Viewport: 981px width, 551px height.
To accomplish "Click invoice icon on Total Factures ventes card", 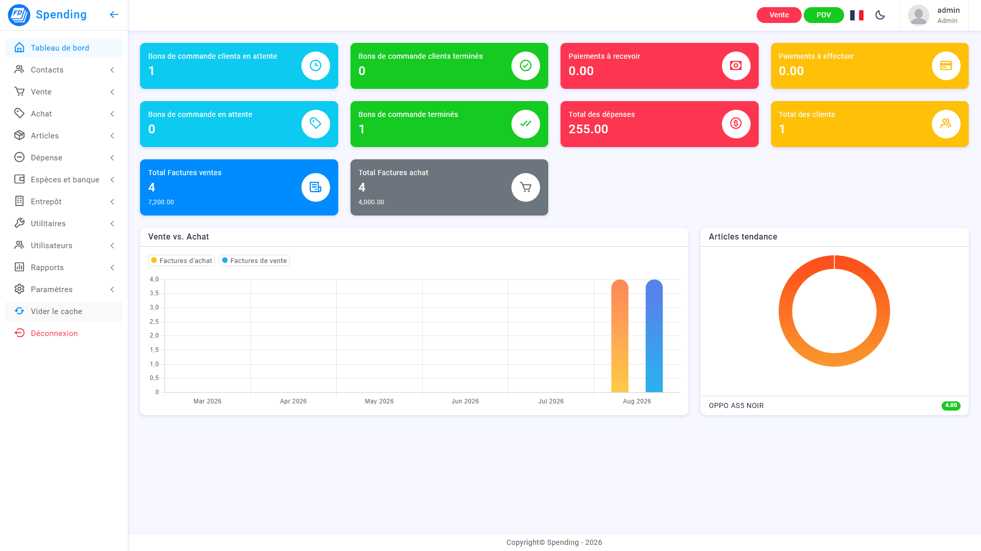I will tap(315, 187).
